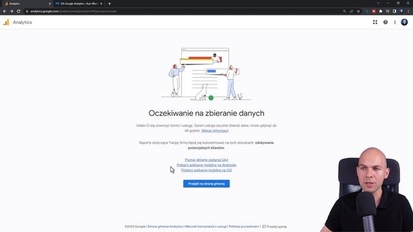Open a new browser tab with plus
Viewport: 413px width, 232px height.
click(x=109, y=4)
